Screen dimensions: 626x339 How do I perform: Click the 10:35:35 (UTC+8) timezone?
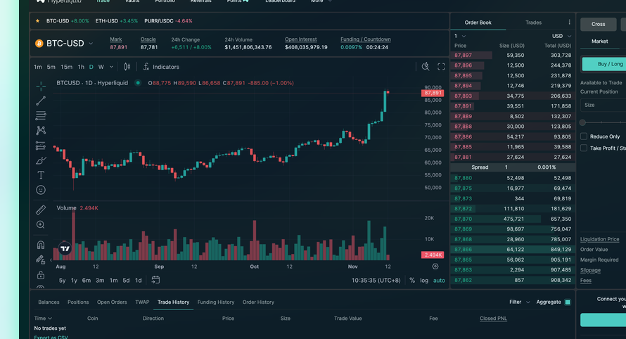click(376, 281)
